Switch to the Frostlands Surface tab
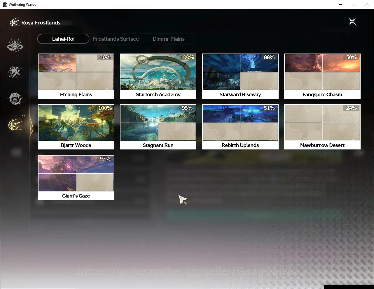This screenshot has height=289, width=374. coord(116,39)
